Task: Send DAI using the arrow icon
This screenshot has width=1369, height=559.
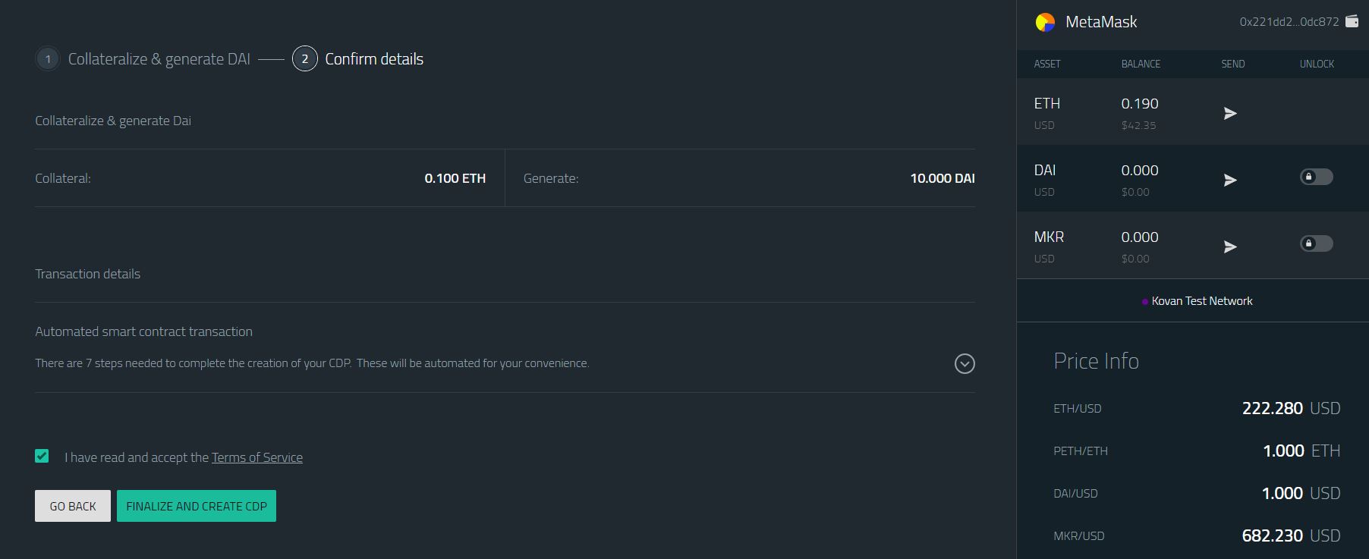Action: (1230, 180)
